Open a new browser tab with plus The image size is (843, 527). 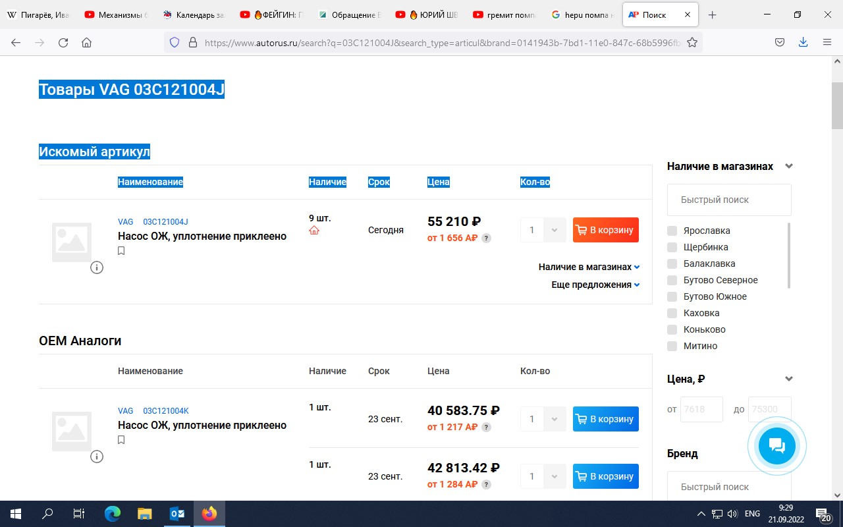point(712,14)
